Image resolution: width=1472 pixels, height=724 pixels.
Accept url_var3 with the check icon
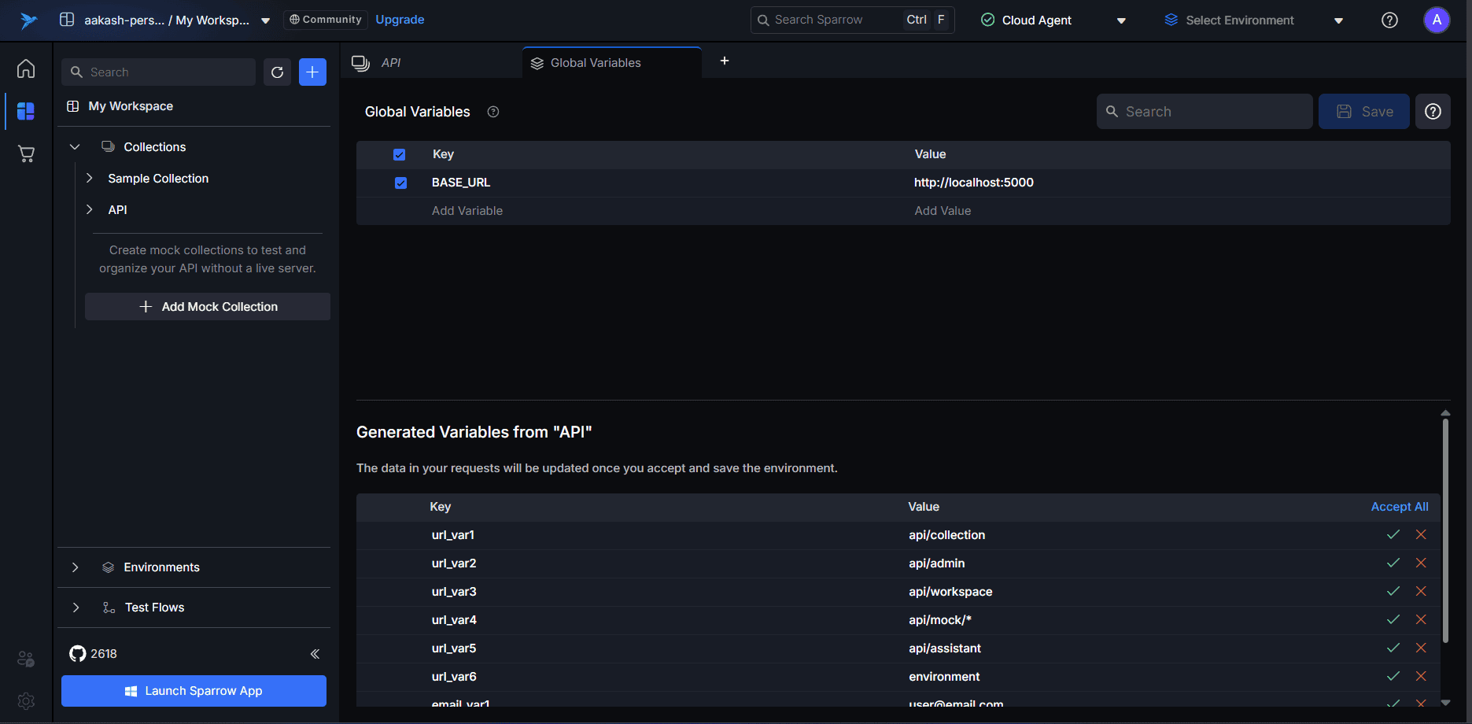pos(1393,591)
